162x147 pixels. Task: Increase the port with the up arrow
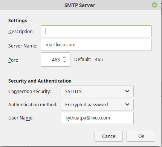[64, 58]
